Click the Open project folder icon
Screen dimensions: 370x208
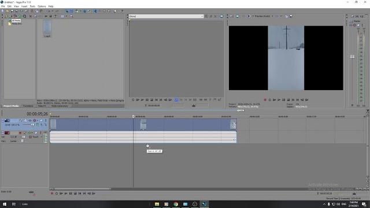click(8, 11)
